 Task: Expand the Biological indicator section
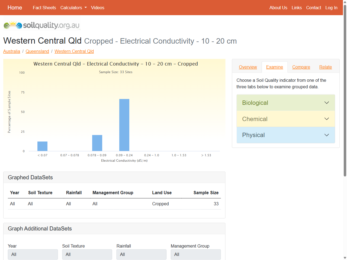point(285,103)
